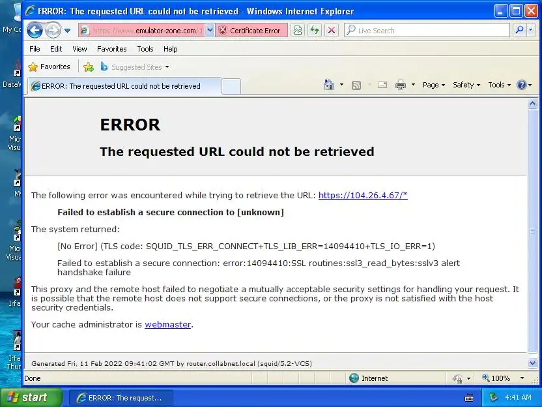This screenshot has width=542, height=407.
Task: Click the Start button
Action: pos(31,397)
